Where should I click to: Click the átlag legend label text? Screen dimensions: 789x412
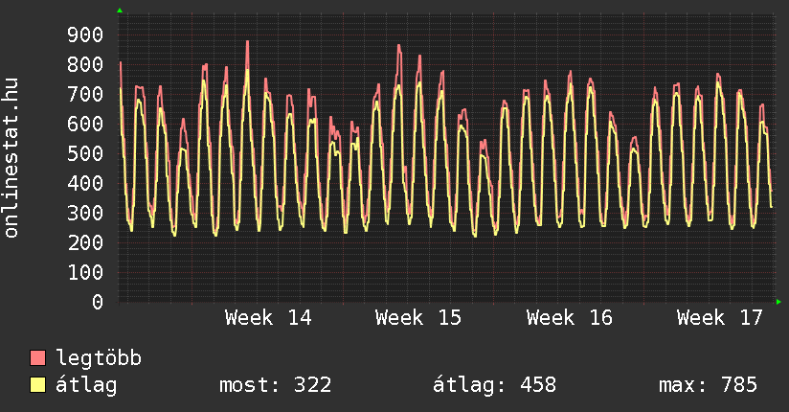coord(86,385)
